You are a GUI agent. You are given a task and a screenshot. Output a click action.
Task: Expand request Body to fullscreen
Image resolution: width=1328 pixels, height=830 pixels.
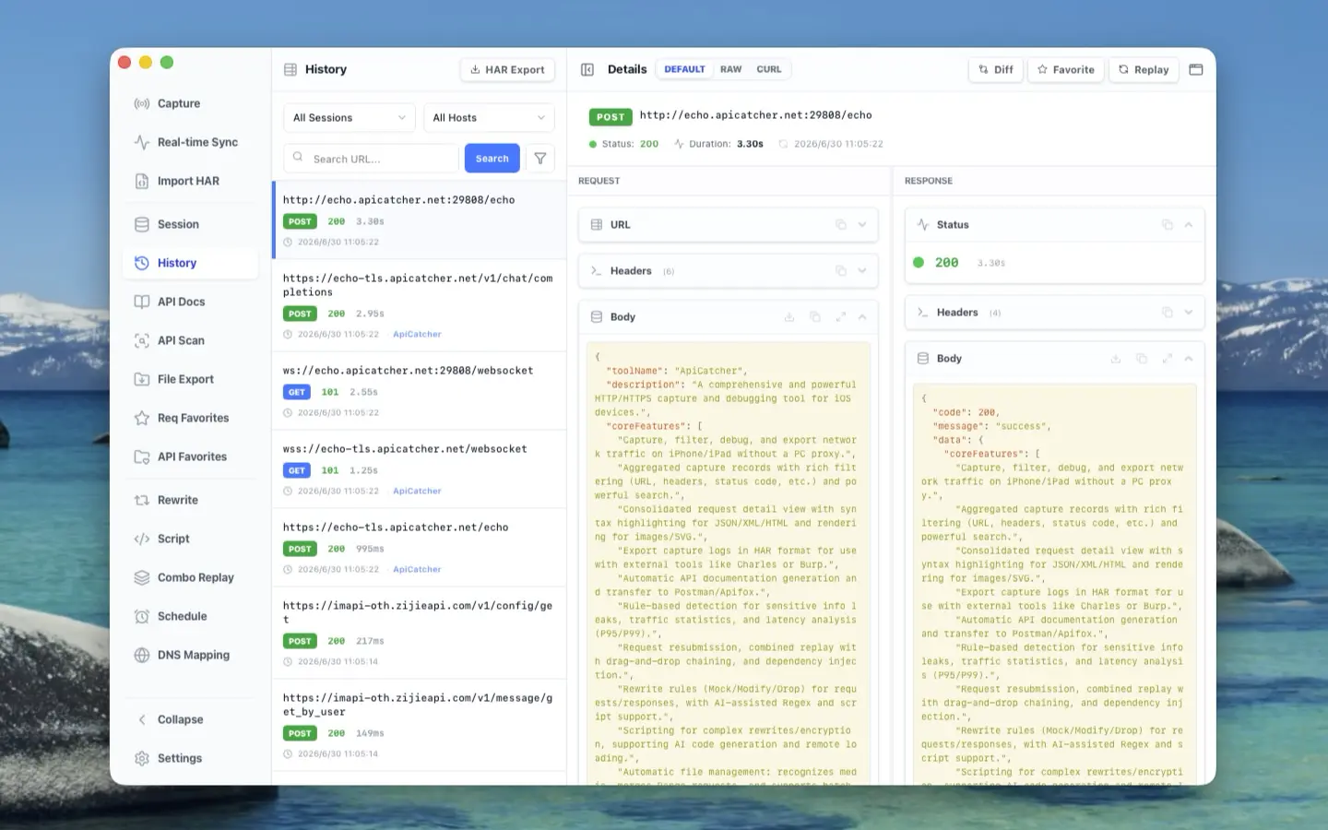pos(840,316)
